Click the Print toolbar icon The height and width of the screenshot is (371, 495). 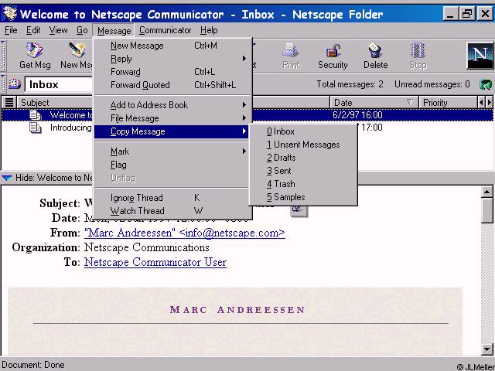click(x=291, y=50)
